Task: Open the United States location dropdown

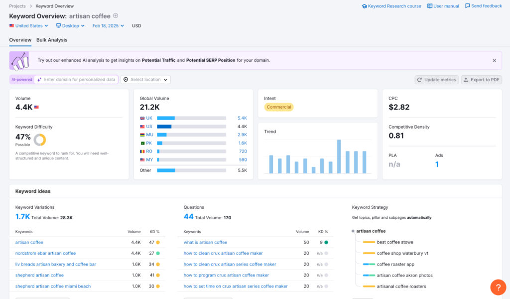Action: (x=27, y=25)
